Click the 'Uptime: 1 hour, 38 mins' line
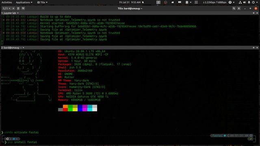The height and width of the screenshot is (146, 260). click(x=77, y=61)
